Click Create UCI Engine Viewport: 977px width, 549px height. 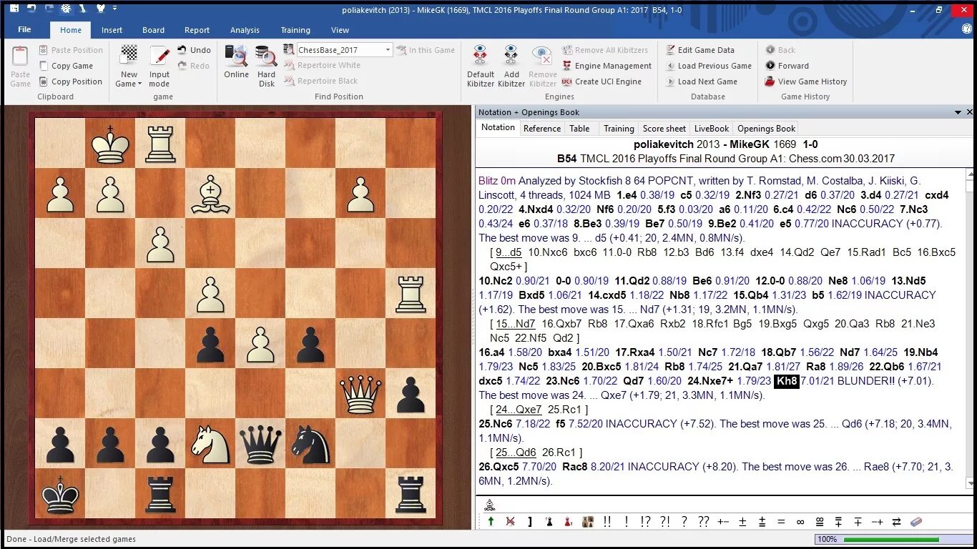tap(602, 81)
